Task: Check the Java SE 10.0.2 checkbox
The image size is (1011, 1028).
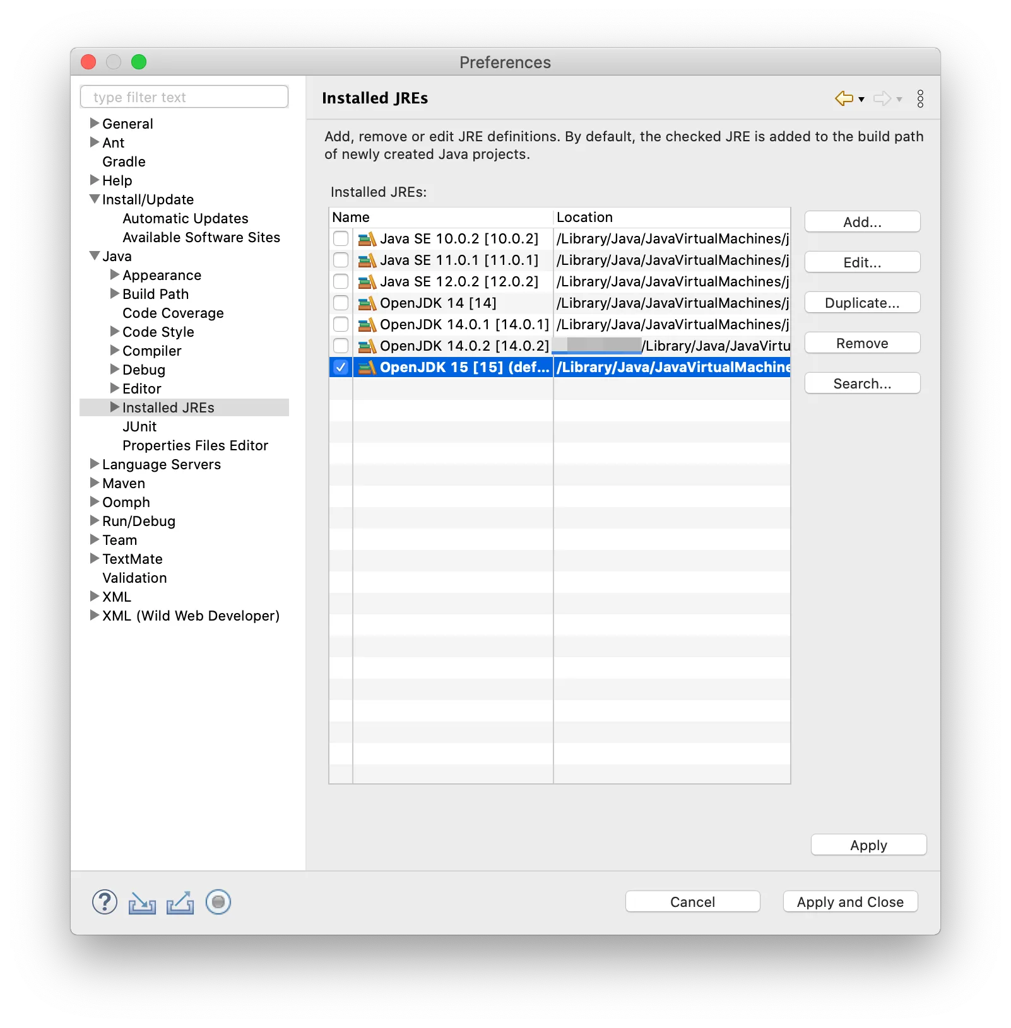Action: 341,238
